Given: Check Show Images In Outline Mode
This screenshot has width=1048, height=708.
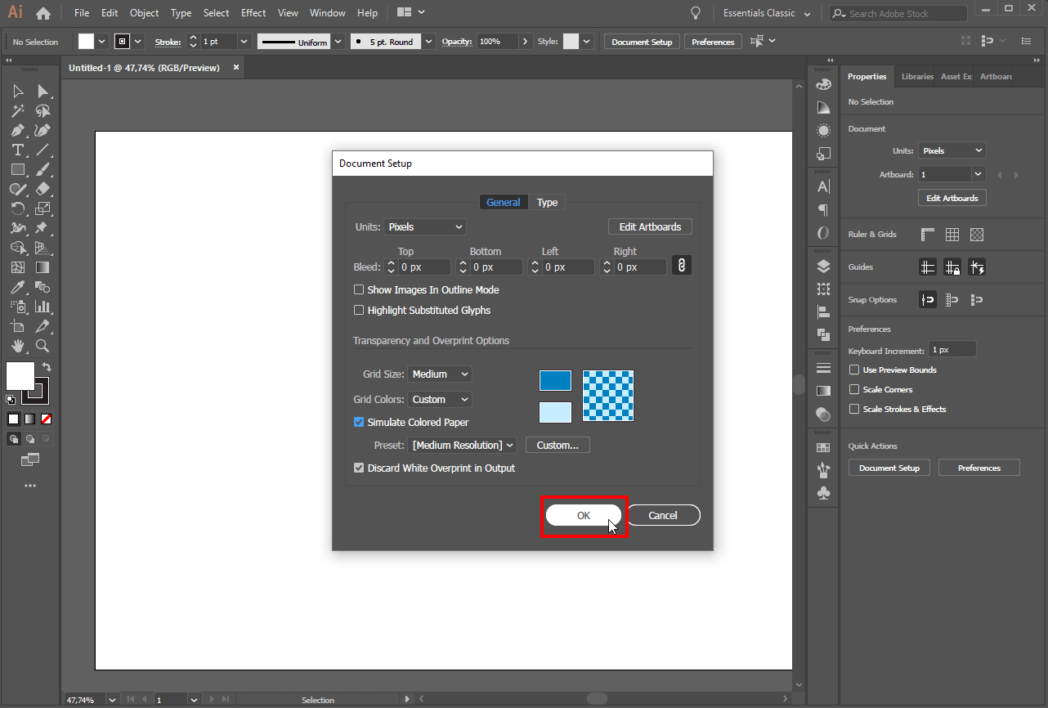Looking at the screenshot, I should 359,289.
